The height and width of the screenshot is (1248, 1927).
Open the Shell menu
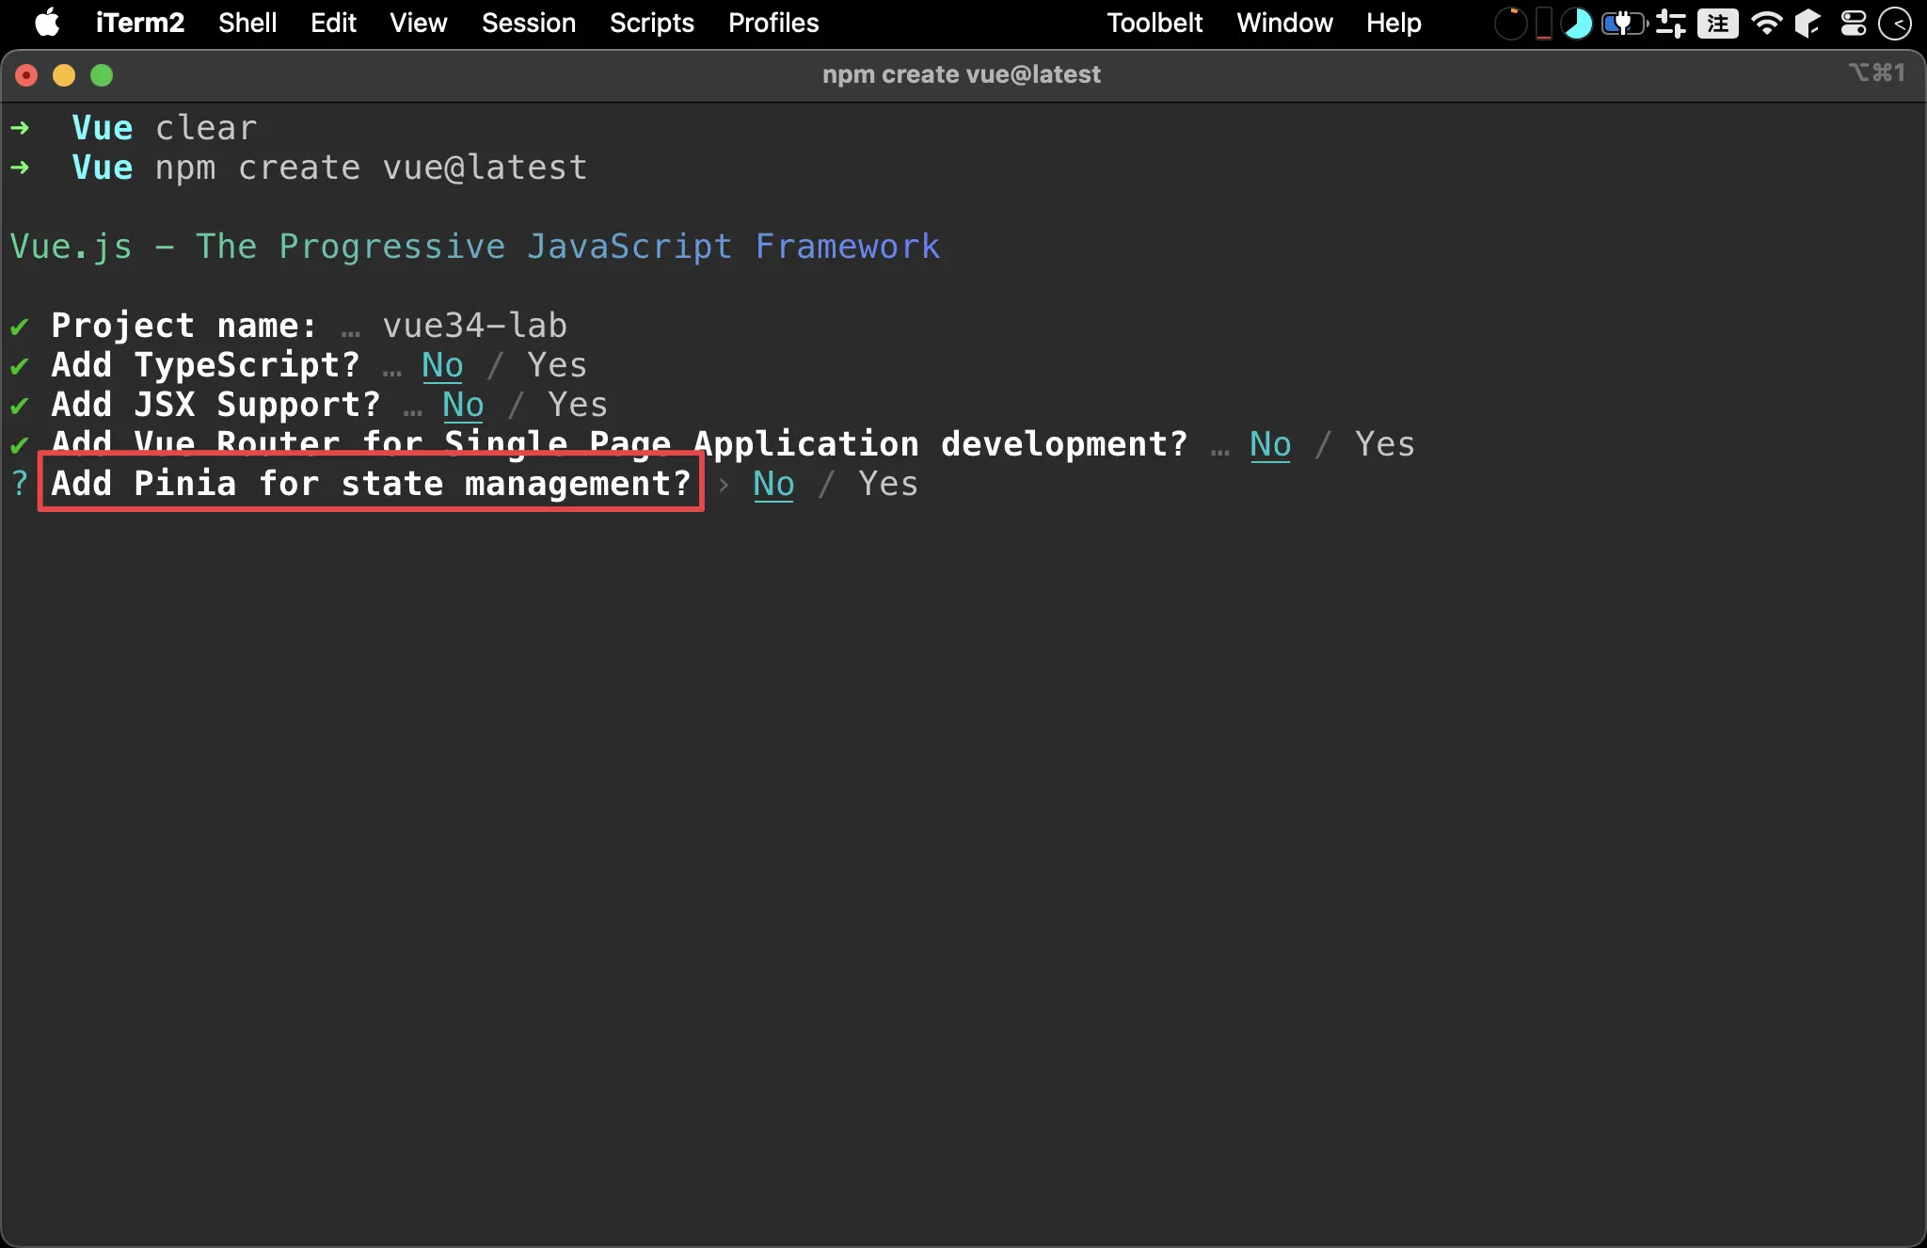(x=247, y=23)
